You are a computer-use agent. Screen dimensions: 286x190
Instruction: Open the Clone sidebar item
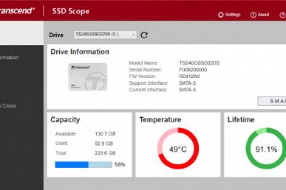click(9, 106)
